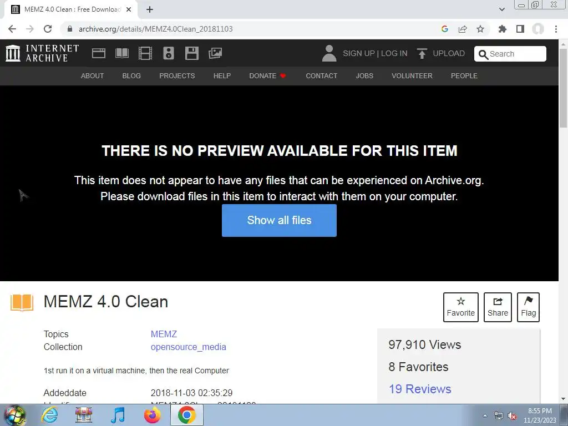Select the MEMZ 4.0 Clean browser tab
568x426 pixels.
(x=71, y=9)
